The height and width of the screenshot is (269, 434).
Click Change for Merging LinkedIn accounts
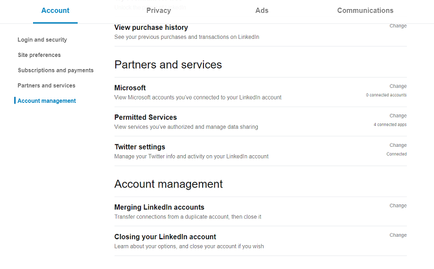click(398, 206)
